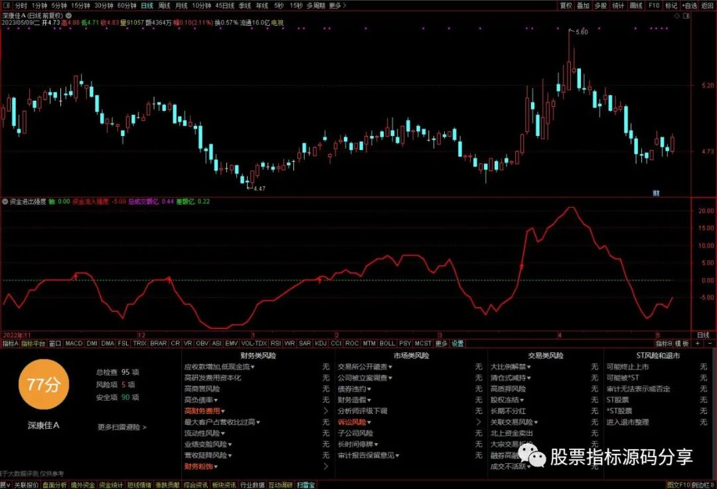Open arrow beside 财务粉饰 risk row
717x489 pixels.
pos(326,466)
